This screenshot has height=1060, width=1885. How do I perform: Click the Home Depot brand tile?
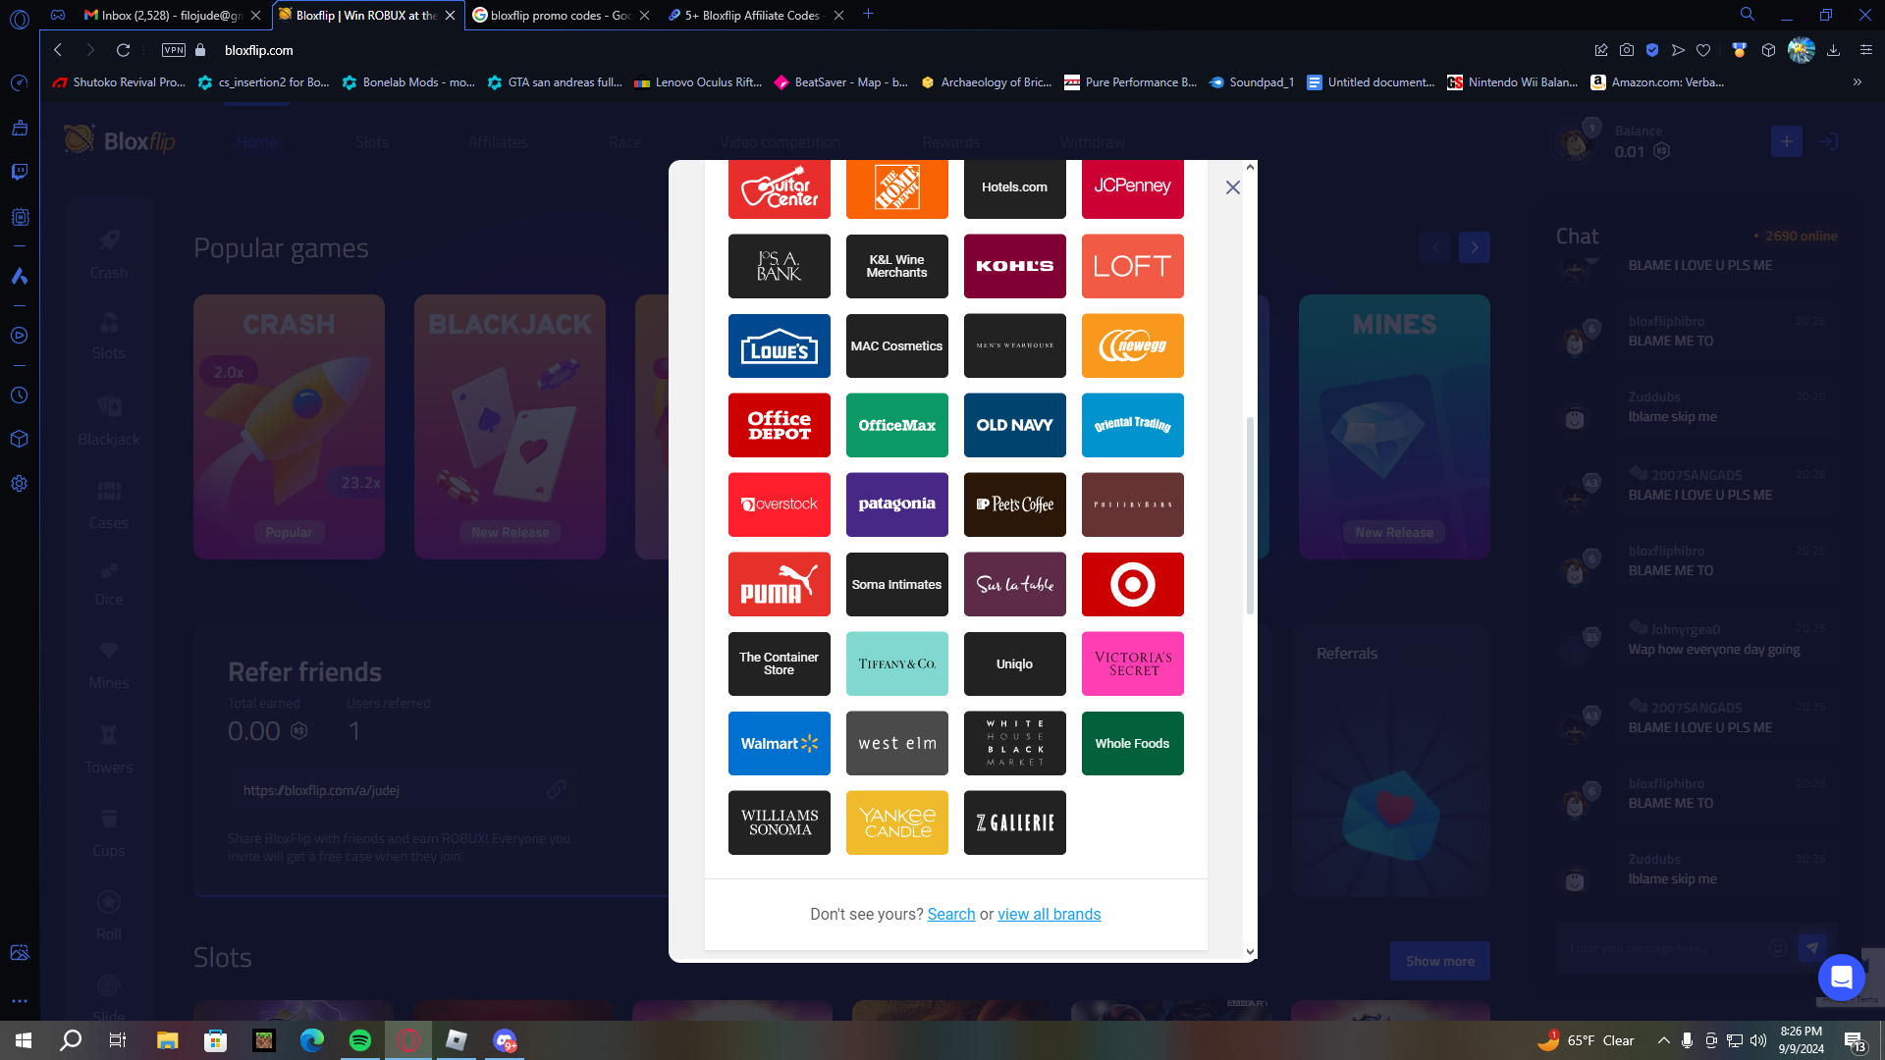896,187
